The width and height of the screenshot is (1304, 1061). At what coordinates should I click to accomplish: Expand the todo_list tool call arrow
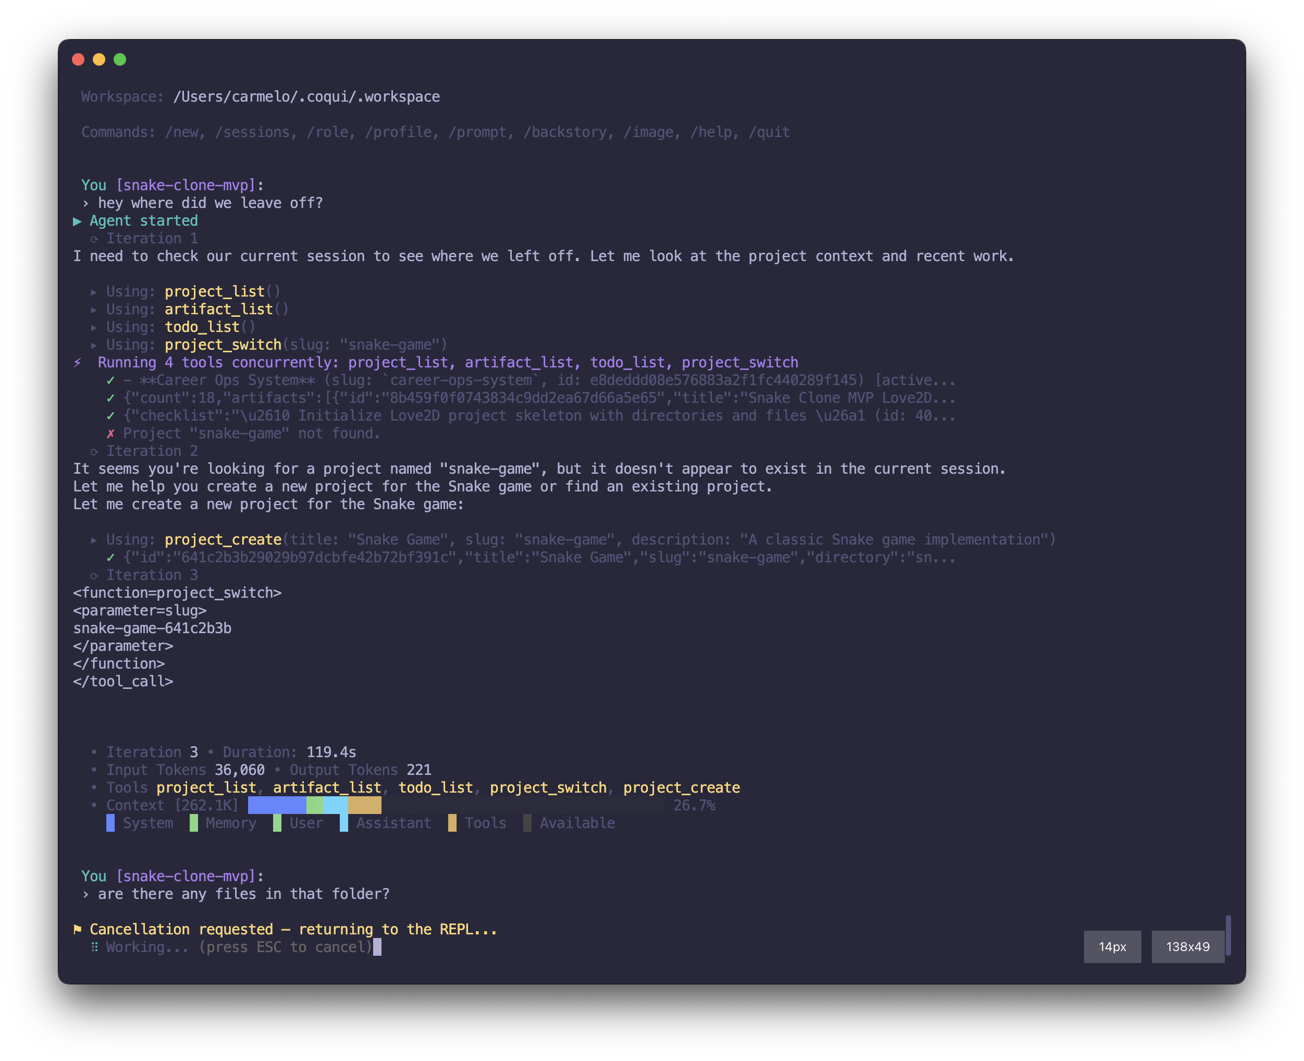pyautogui.click(x=94, y=328)
